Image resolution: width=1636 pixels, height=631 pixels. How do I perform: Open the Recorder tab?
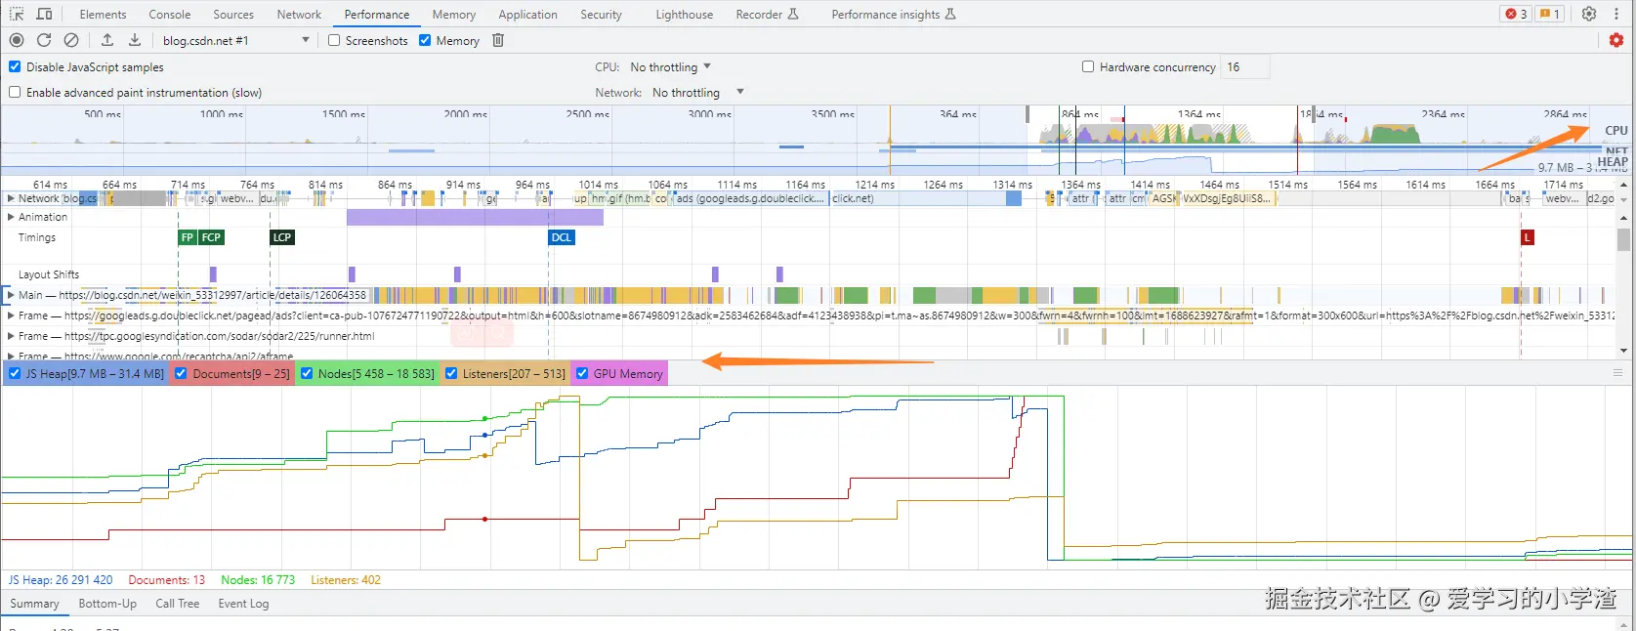tap(767, 14)
